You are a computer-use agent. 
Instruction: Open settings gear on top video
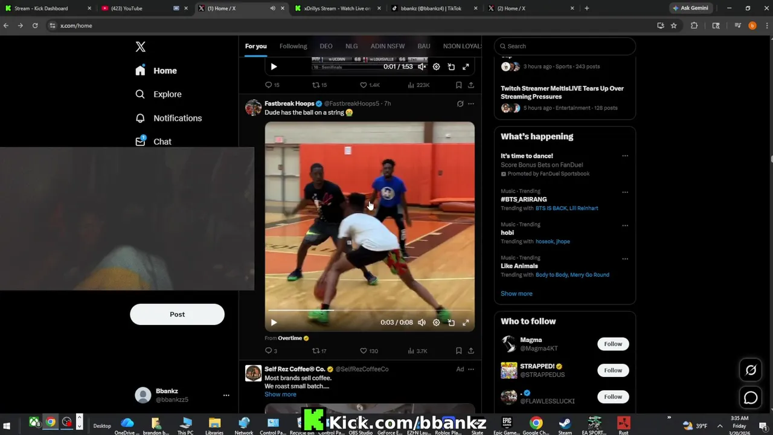click(x=437, y=66)
